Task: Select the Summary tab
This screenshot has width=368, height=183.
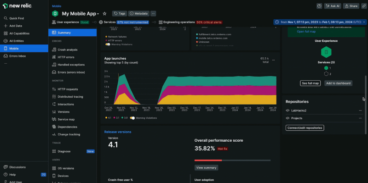Action: click(x=73, y=33)
